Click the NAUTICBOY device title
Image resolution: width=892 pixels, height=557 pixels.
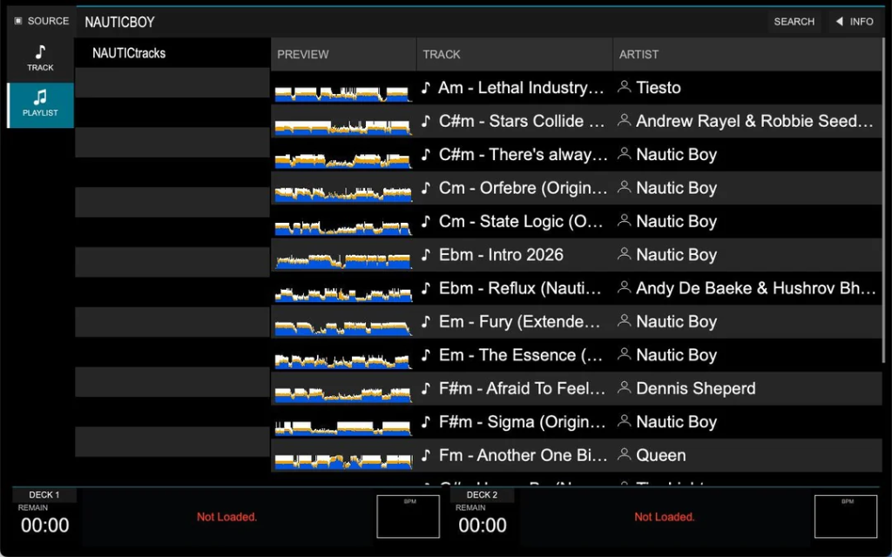click(119, 22)
